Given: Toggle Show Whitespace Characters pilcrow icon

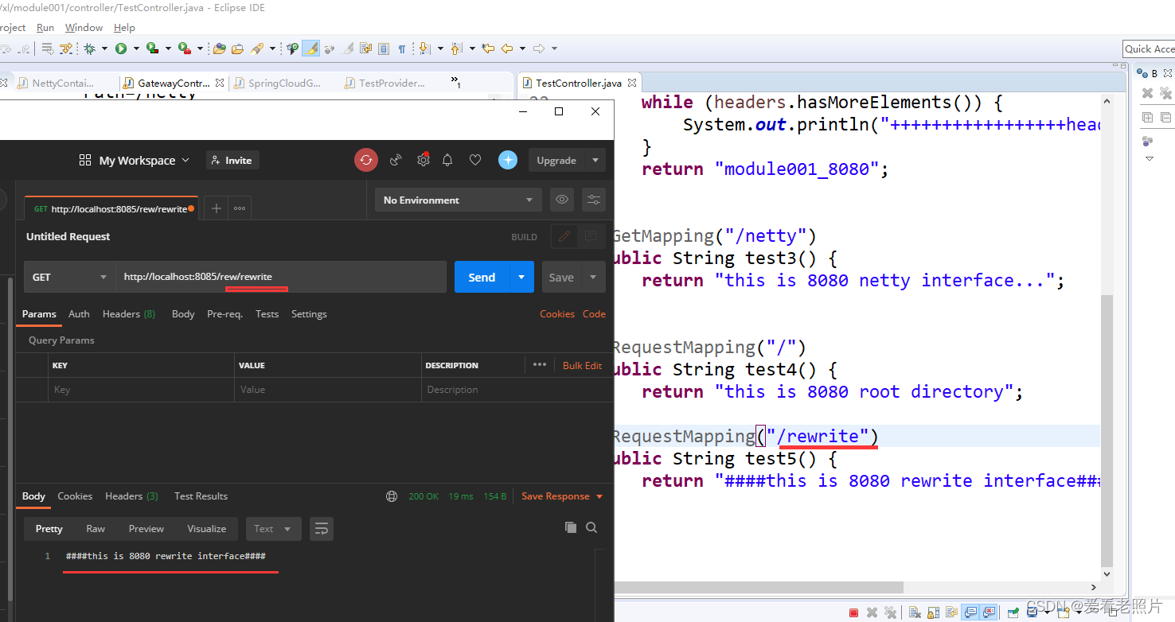Looking at the screenshot, I should point(402,49).
